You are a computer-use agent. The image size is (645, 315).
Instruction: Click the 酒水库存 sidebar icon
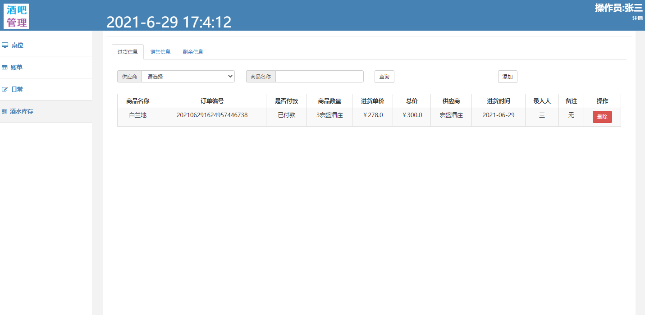point(5,111)
